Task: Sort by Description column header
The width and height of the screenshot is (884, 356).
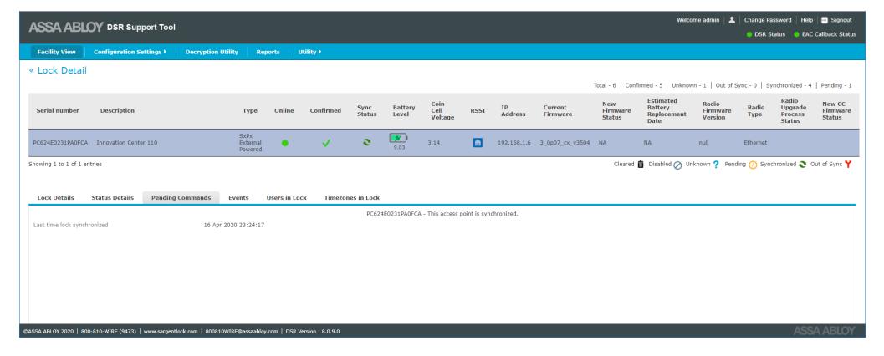Action: tap(117, 110)
